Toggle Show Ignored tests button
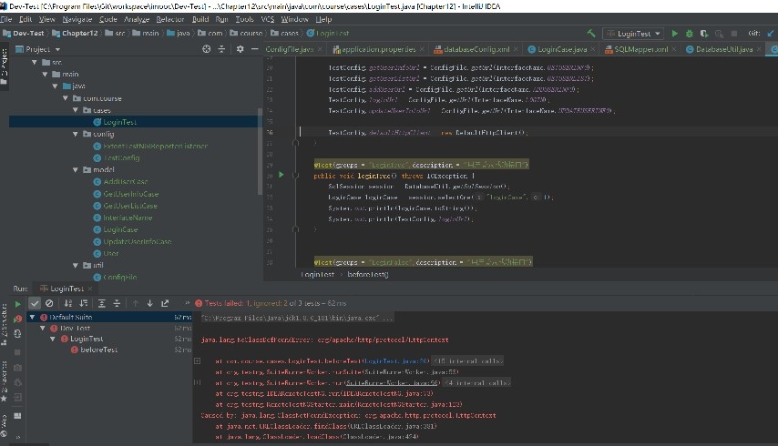This screenshot has width=778, height=446. click(49, 303)
